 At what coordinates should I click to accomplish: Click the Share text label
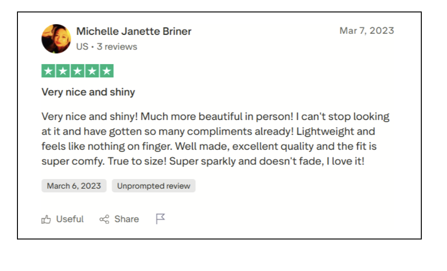[x=127, y=219]
